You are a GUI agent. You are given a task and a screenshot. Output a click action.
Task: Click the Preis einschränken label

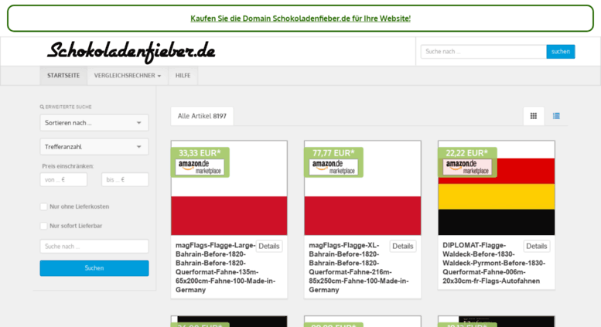pos(68,166)
